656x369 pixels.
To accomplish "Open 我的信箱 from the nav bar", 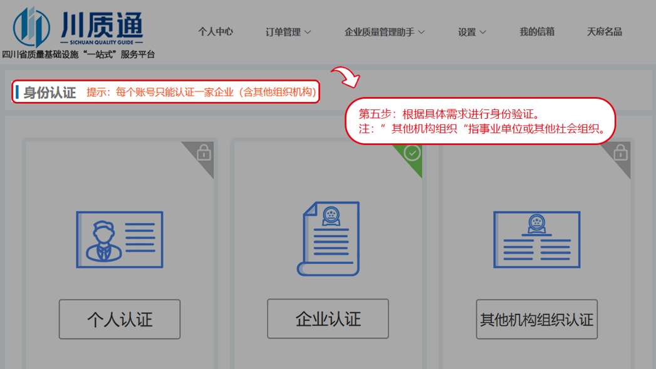I will pos(537,32).
